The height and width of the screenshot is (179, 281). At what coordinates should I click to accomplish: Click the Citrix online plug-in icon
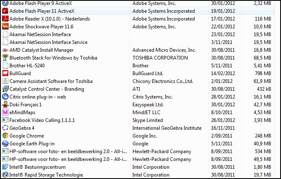click(5, 97)
